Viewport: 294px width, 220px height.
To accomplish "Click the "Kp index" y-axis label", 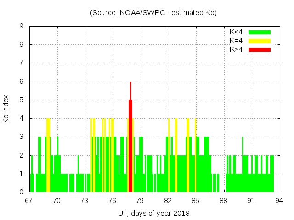I will click(x=6, y=109).
